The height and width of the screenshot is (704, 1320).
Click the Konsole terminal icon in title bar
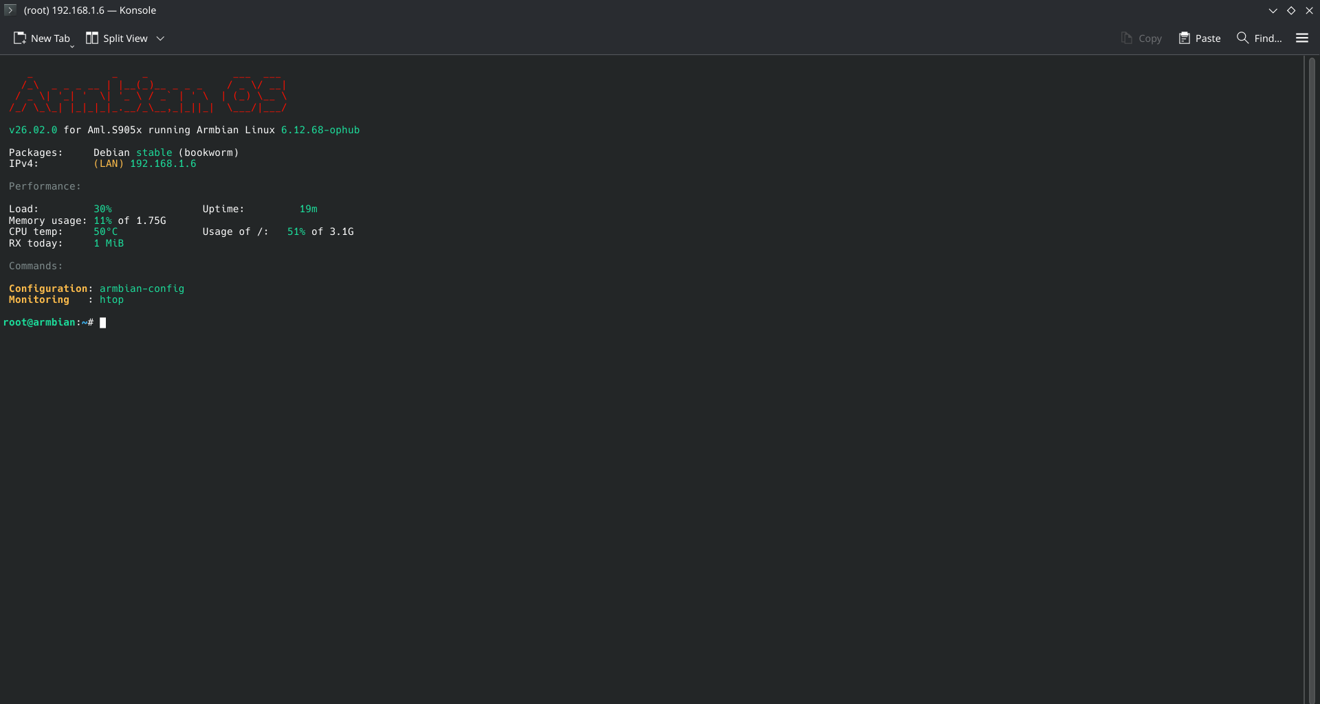tap(10, 10)
